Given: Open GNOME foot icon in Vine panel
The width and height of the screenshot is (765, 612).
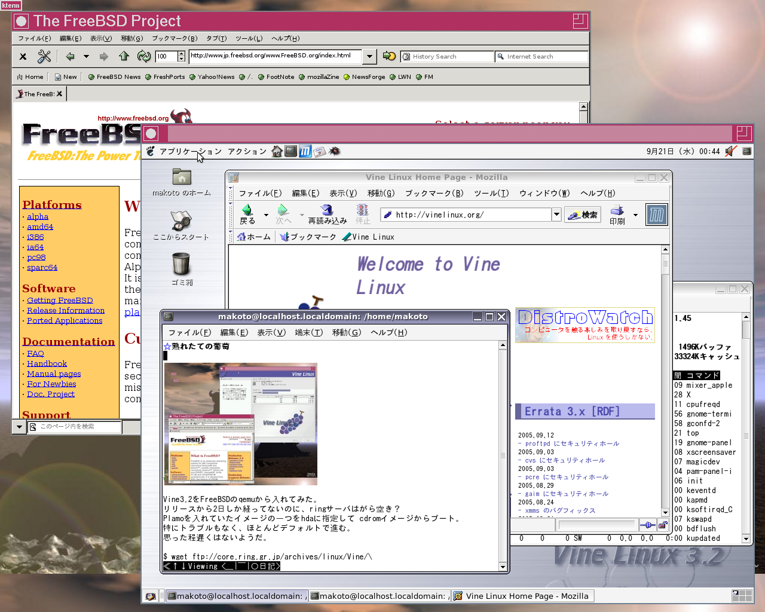Looking at the screenshot, I should (x=151, y=151).
